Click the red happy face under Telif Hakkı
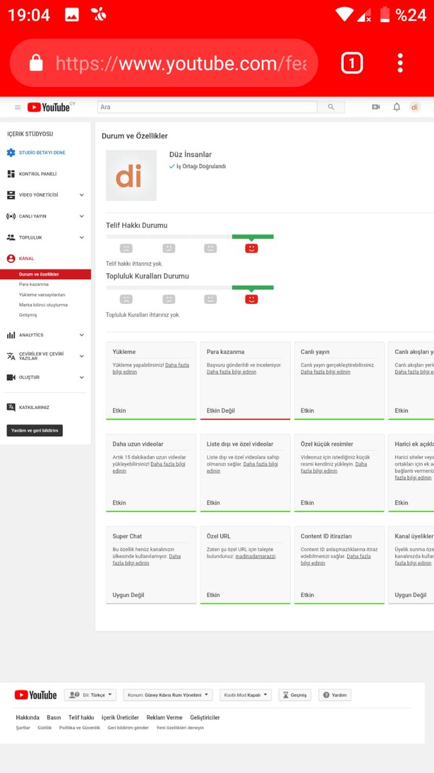 [x=251, y=248]
